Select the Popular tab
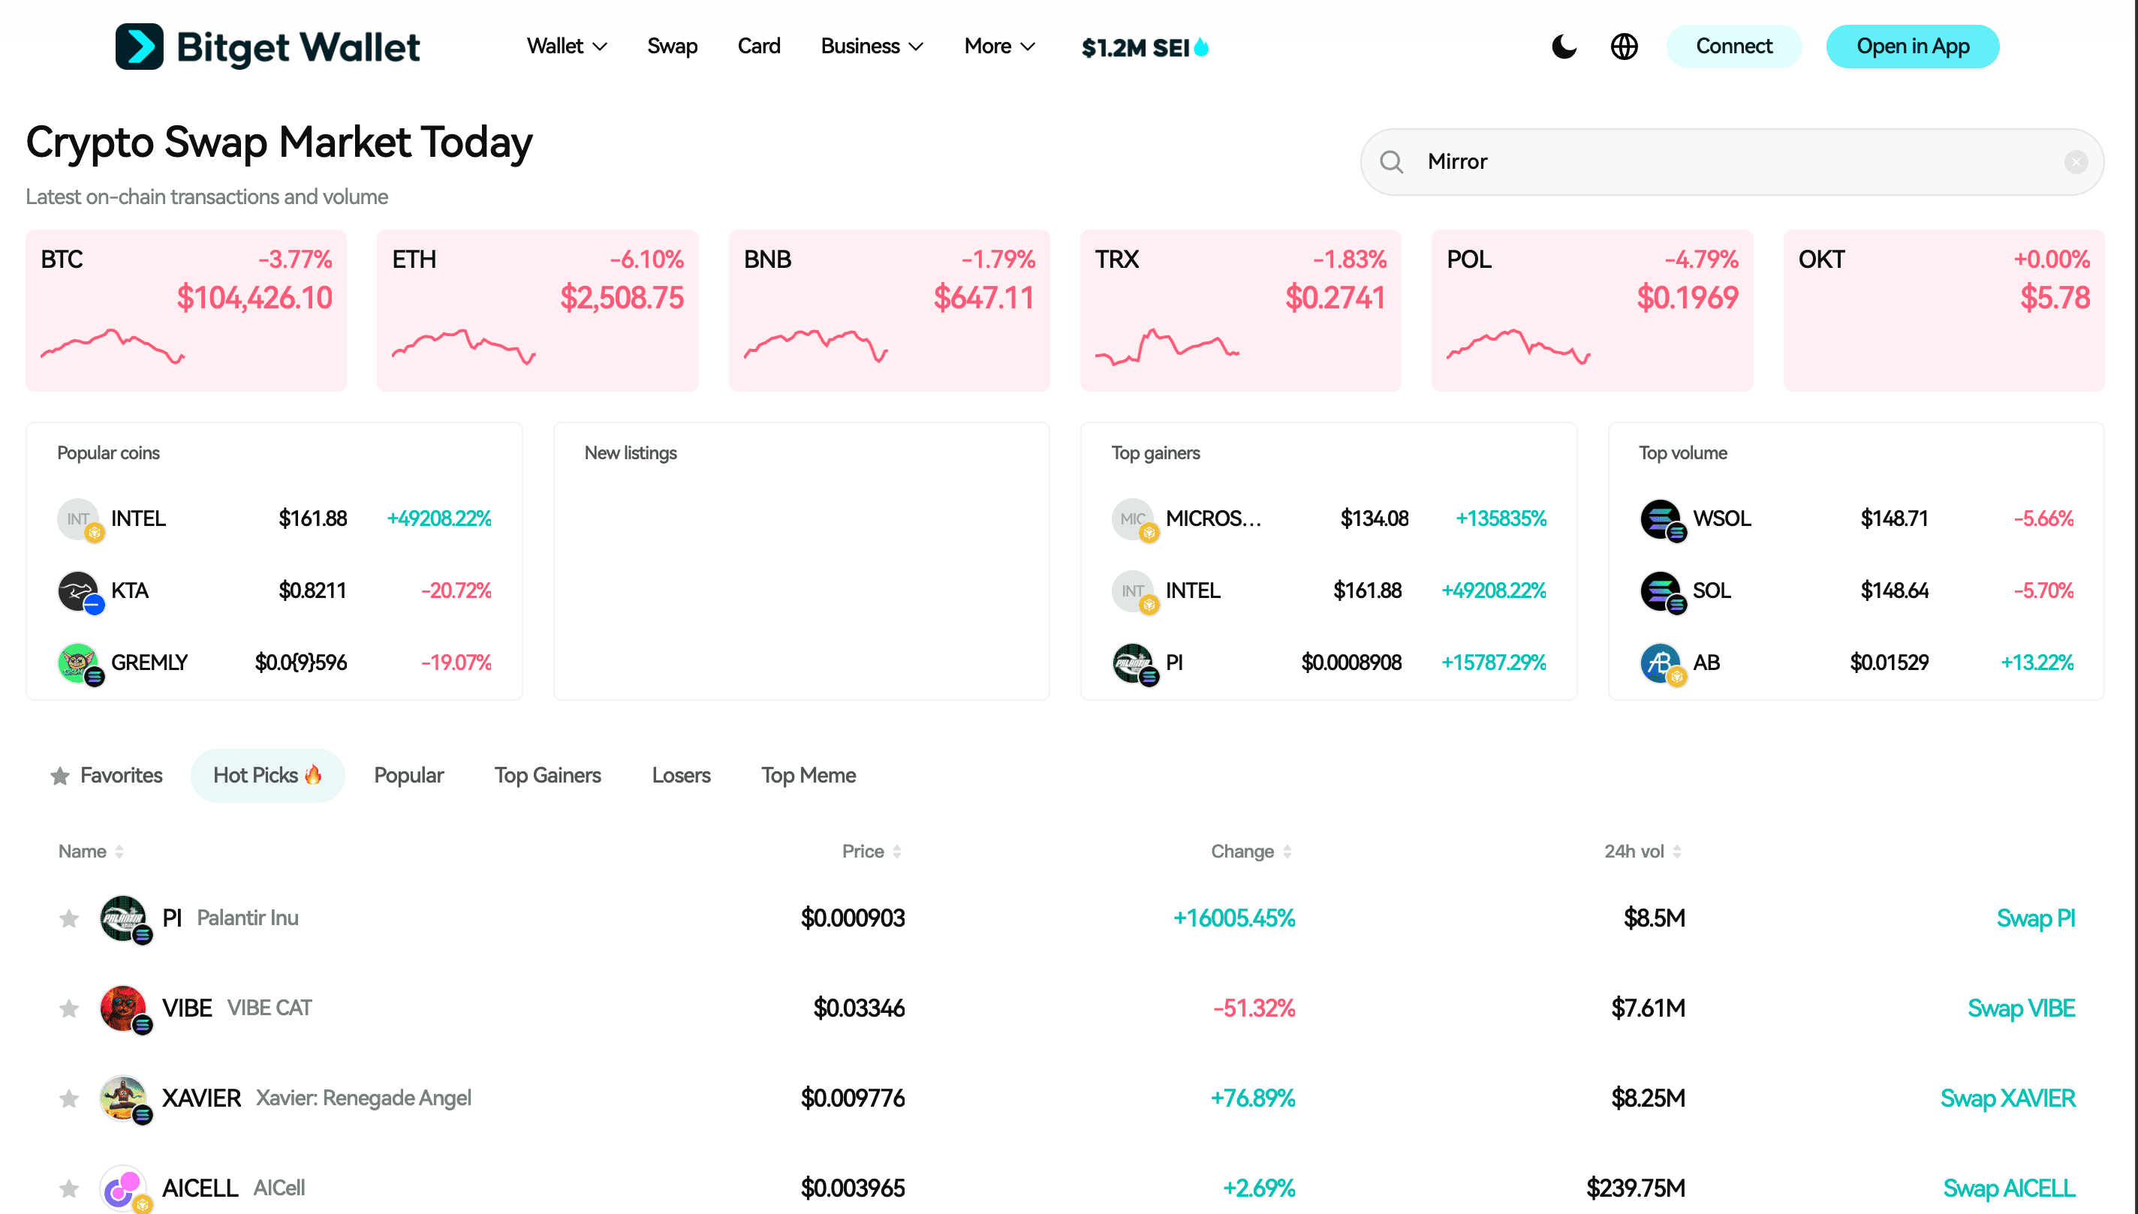Screen dimensions: 2138x1214 pos(408,775)
